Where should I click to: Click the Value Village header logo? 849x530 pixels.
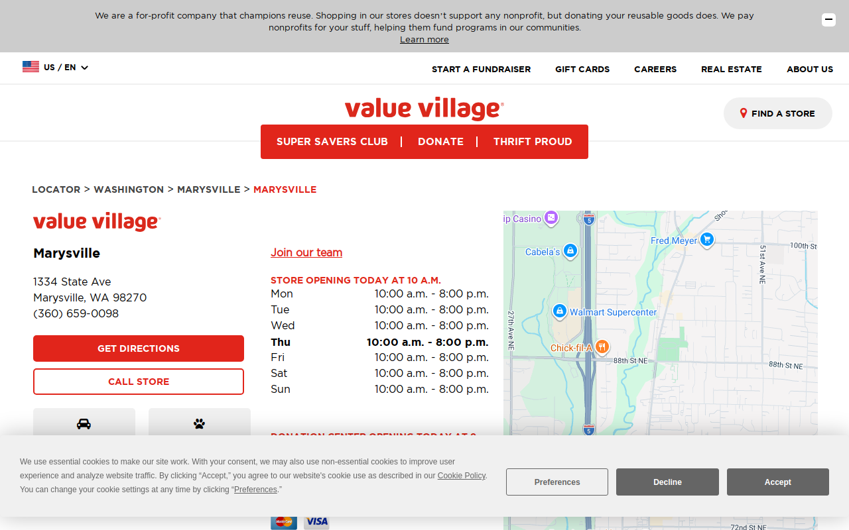pyautogui.click(x=424, y=109)
